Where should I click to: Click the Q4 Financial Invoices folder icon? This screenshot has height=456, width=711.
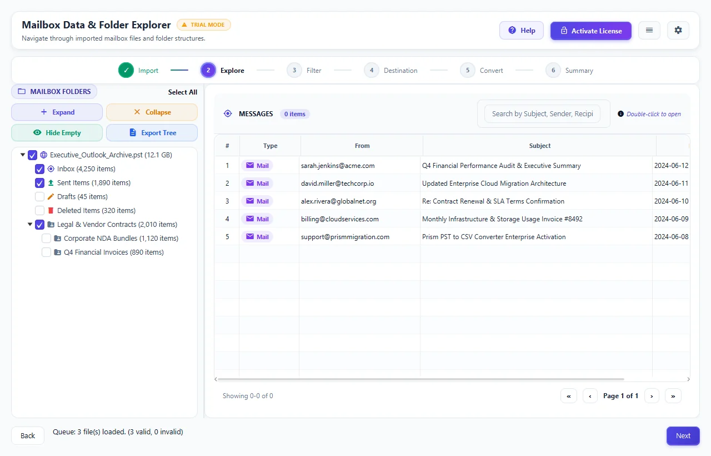58,252
